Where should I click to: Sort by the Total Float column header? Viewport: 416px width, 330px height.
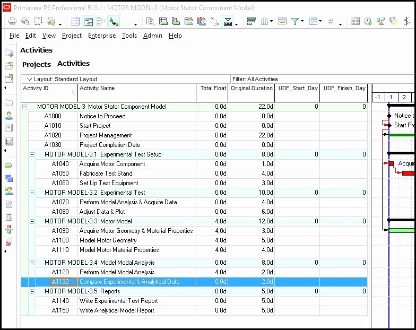pyautogui.click(x=213, y=89)
